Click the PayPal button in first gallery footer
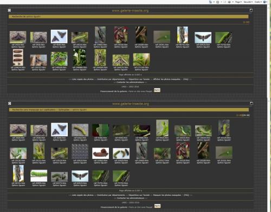This screenshot has height=212, width=271. 157,90
